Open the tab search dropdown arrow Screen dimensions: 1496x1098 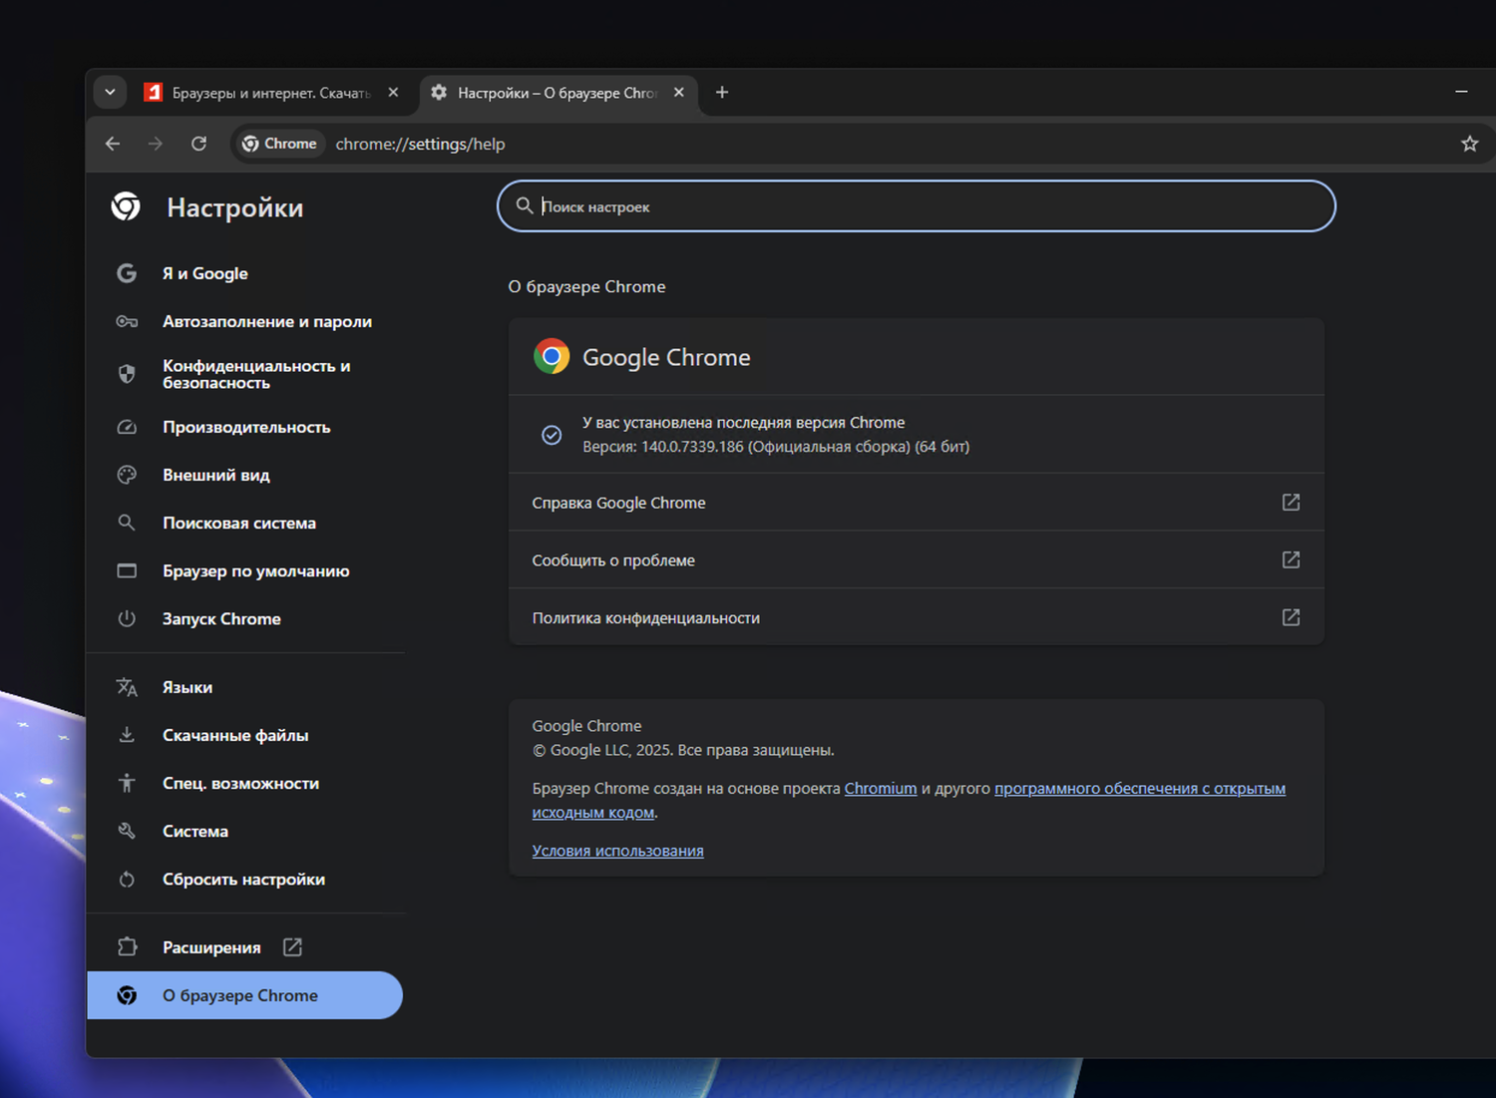click(110, 93)
